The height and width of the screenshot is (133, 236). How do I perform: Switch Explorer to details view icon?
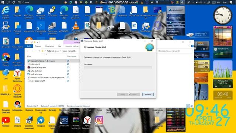(x=188, y=106)
